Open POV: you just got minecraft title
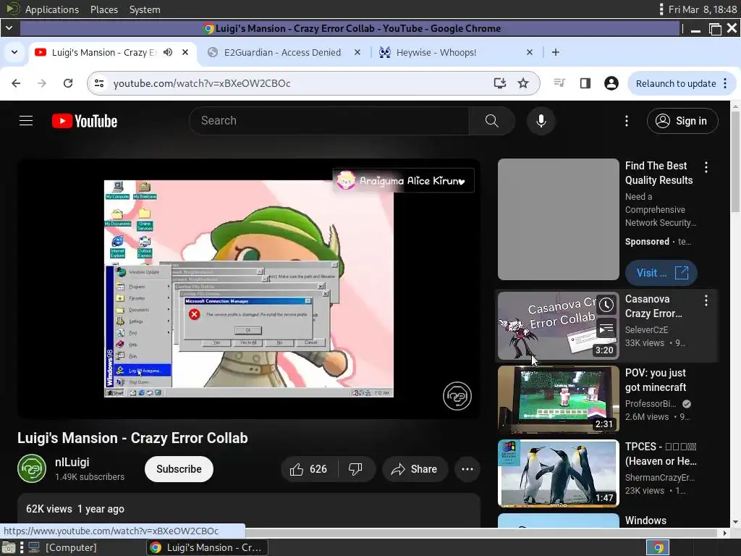This screenshot has width=741, height=556. [x=656, y=380]
